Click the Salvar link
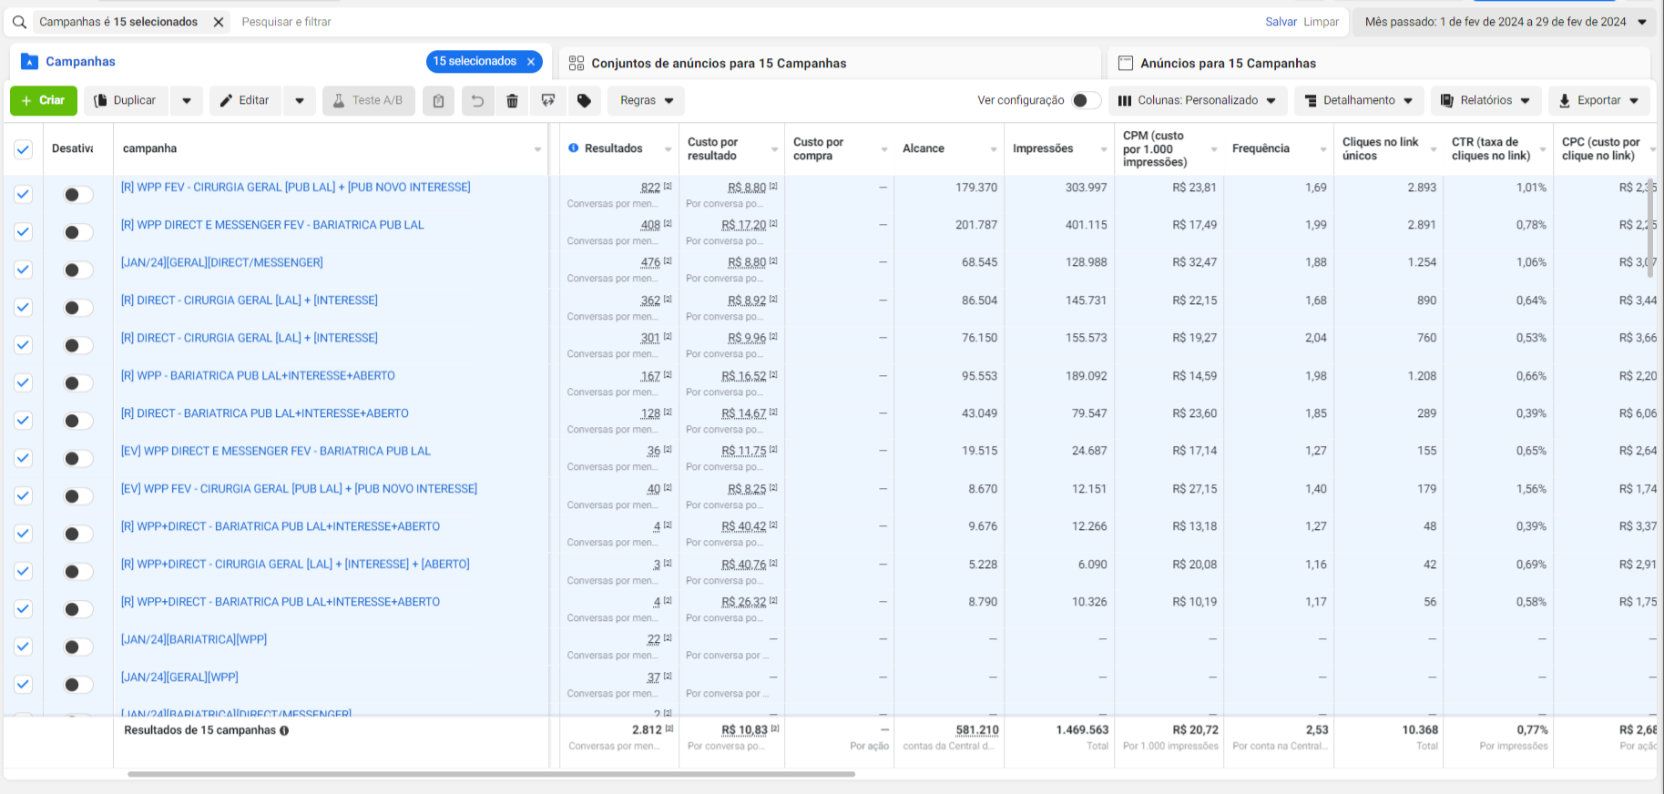Image resolution: width=1664 pixels, height=794 pixels. [x=1281, y=22]
